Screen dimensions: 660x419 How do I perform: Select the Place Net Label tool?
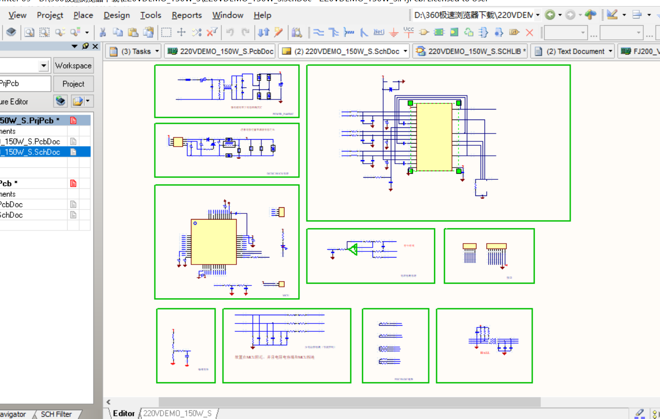pyautogui.click(x=379, y=32)
